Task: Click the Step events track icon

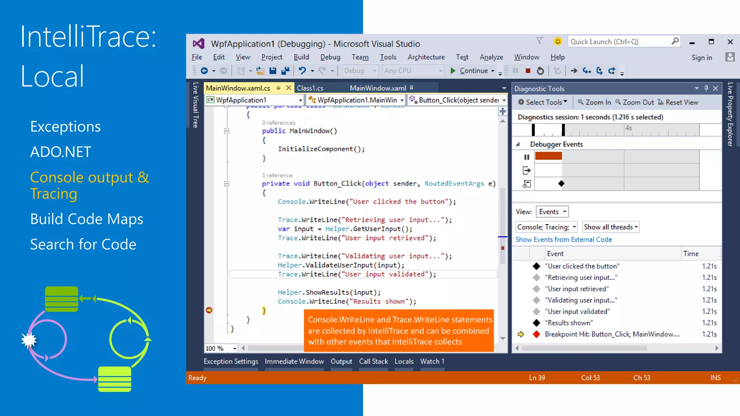Action: [x=526, y=170]
